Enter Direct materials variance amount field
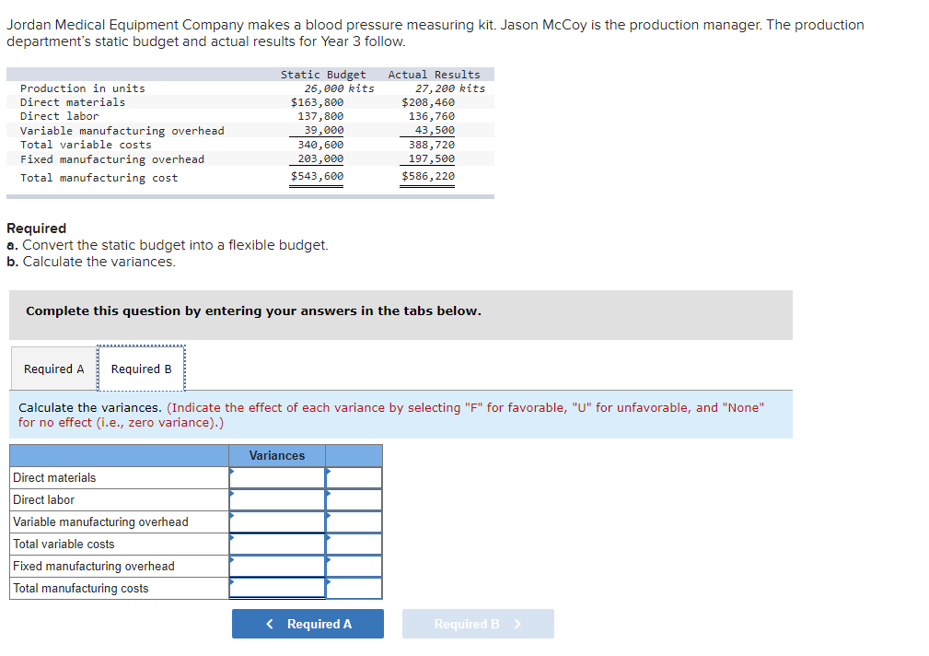Viewport: 929px width, 656px height. point(277,477)
